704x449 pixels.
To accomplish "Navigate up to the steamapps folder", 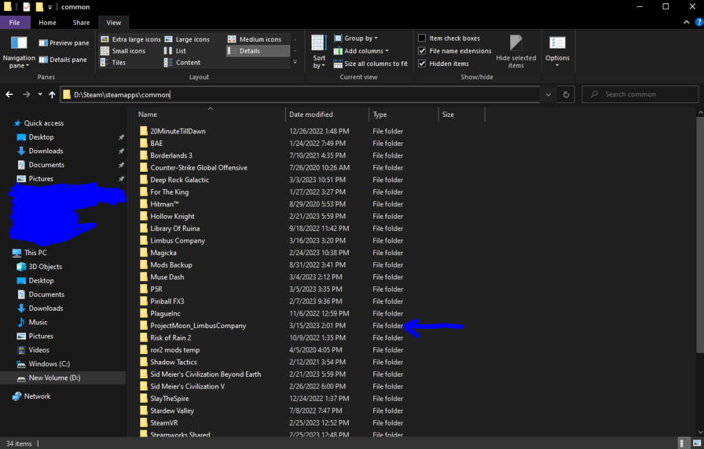I will point(52,94).
